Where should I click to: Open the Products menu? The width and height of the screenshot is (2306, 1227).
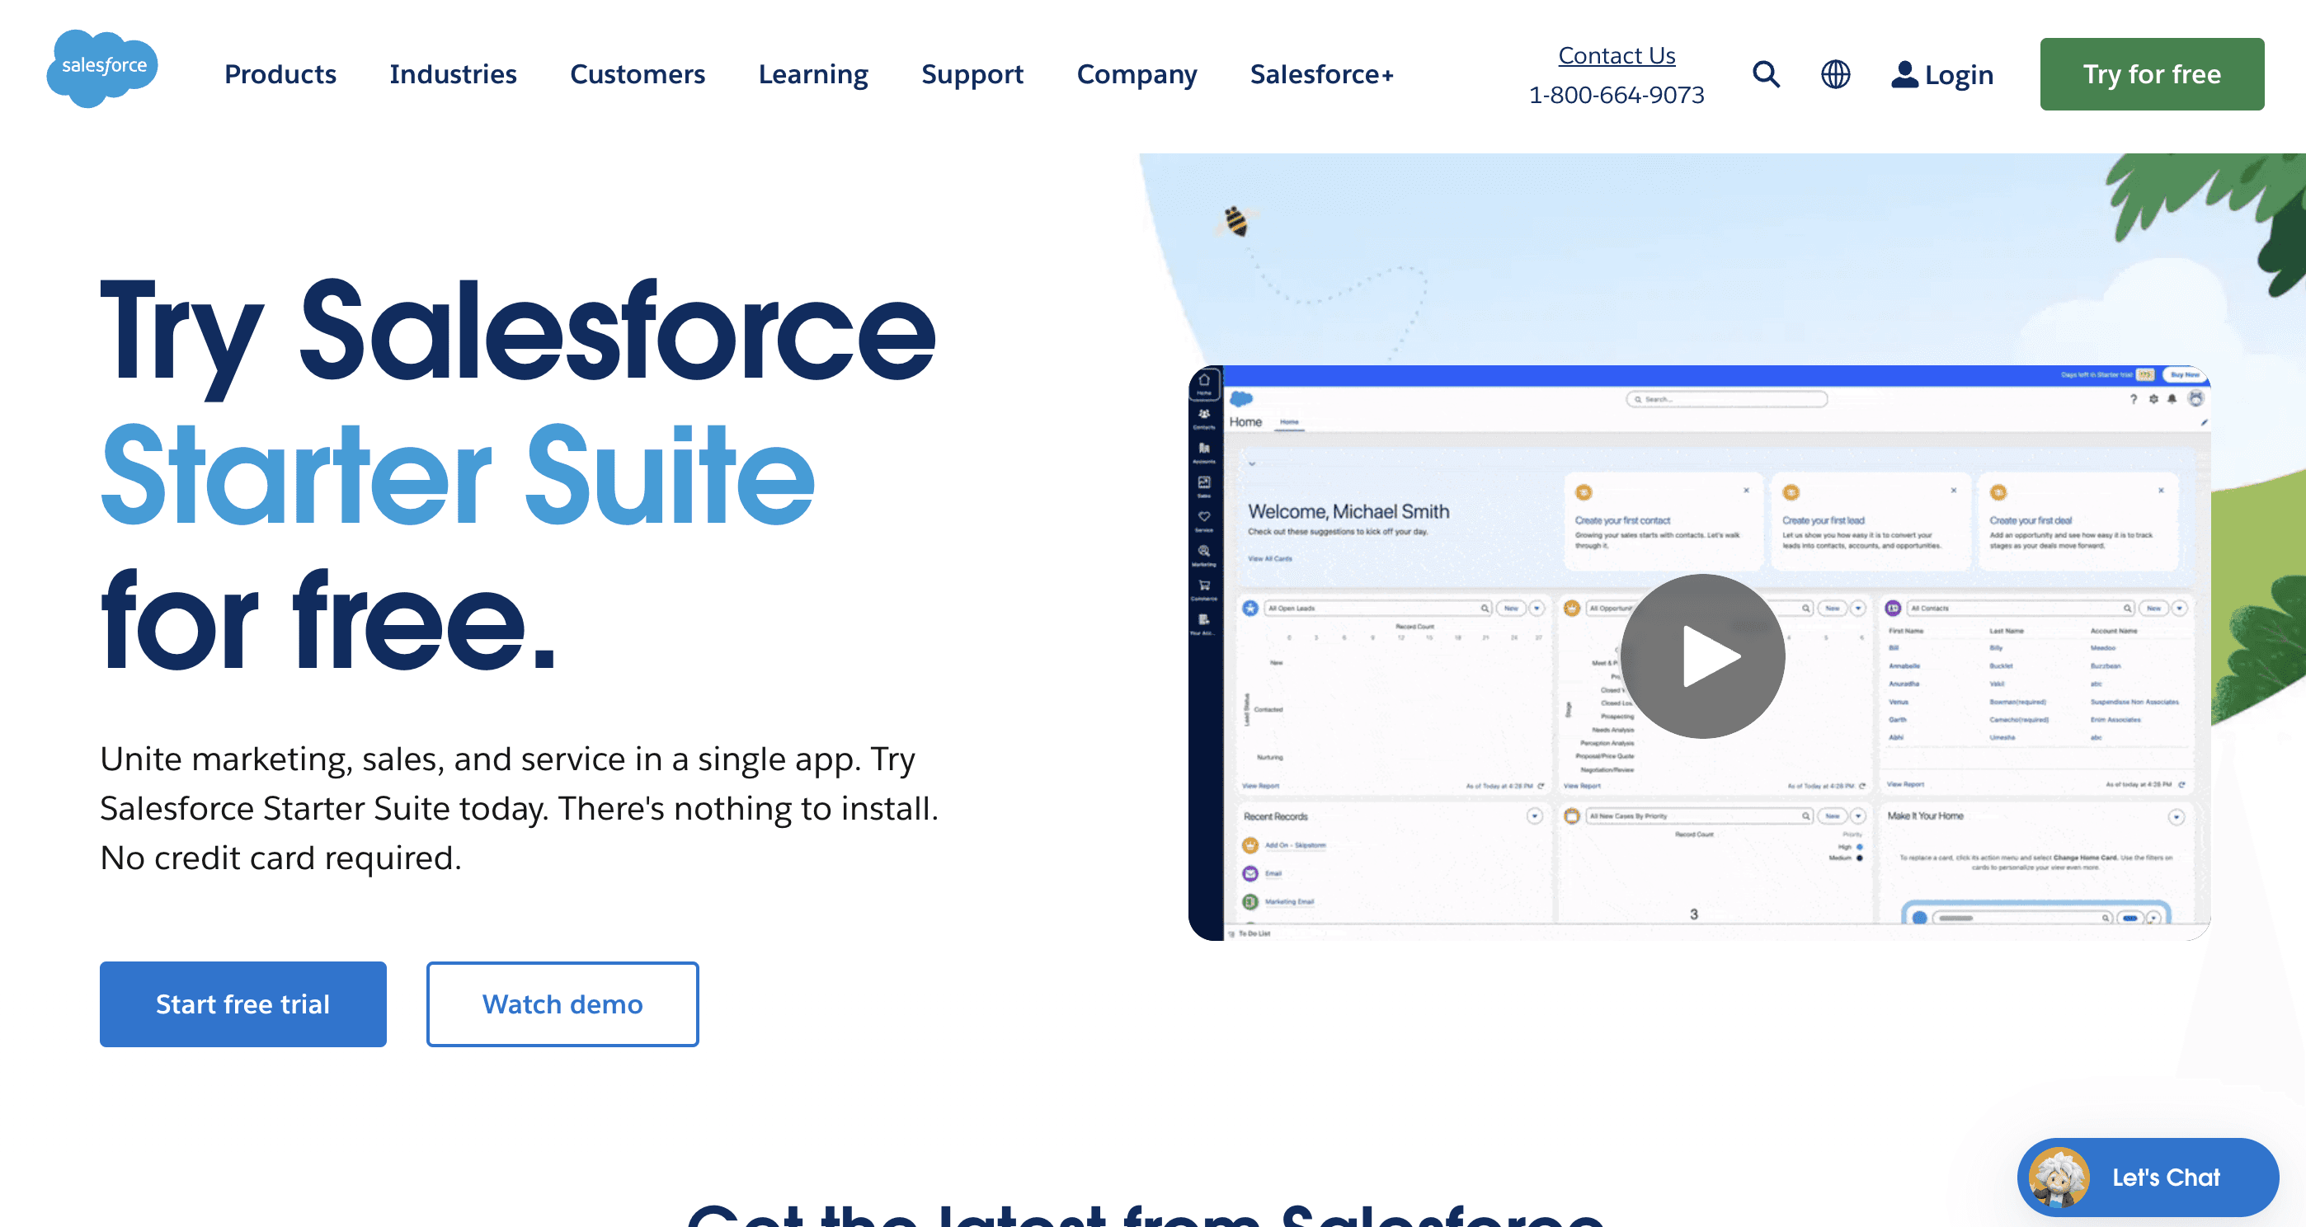click(x=280, y=74)
